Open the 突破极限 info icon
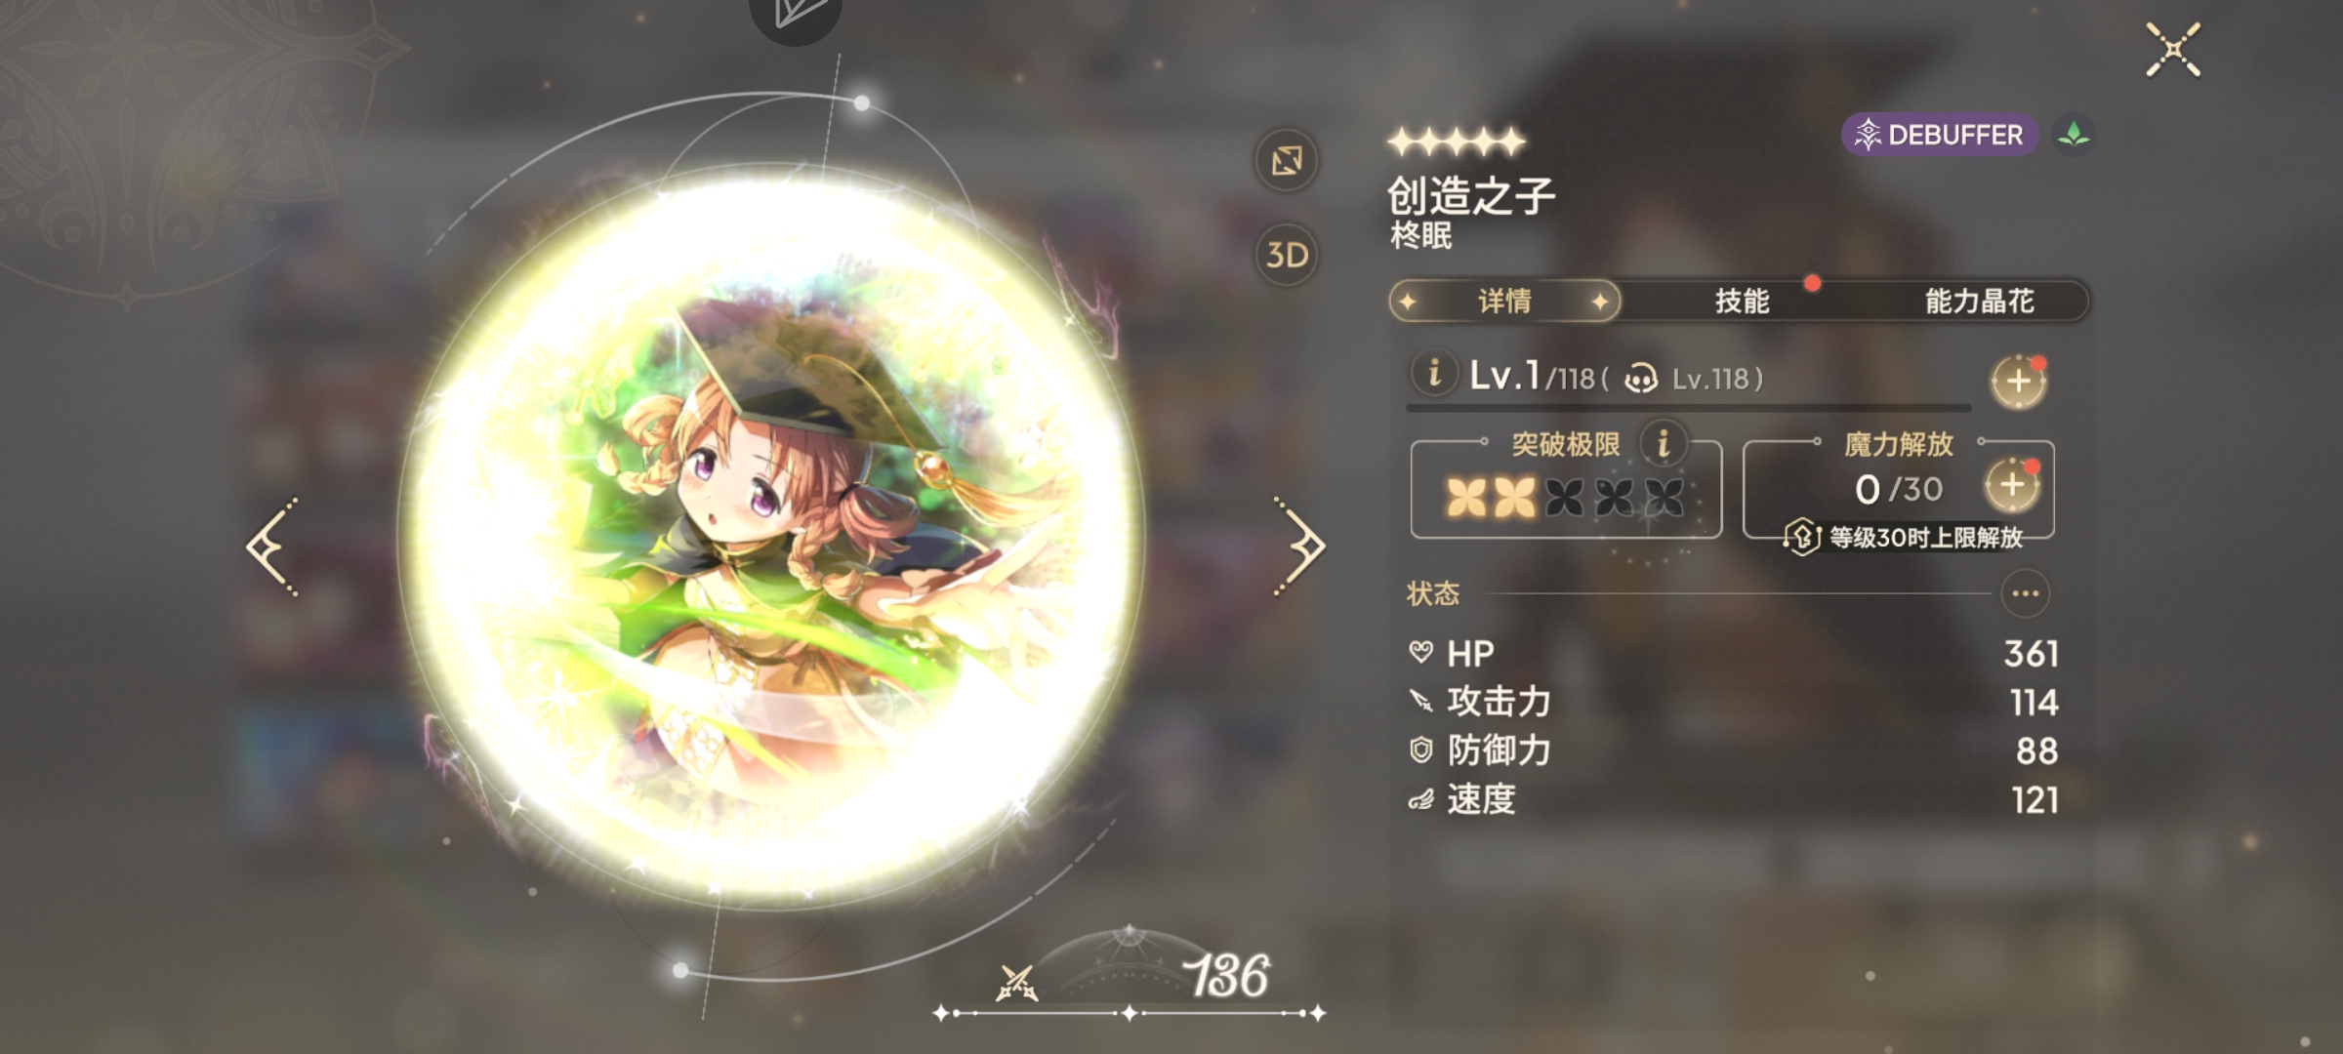The height and width of the screenshot is (1054, 2343). click(x=1664, y=444)
